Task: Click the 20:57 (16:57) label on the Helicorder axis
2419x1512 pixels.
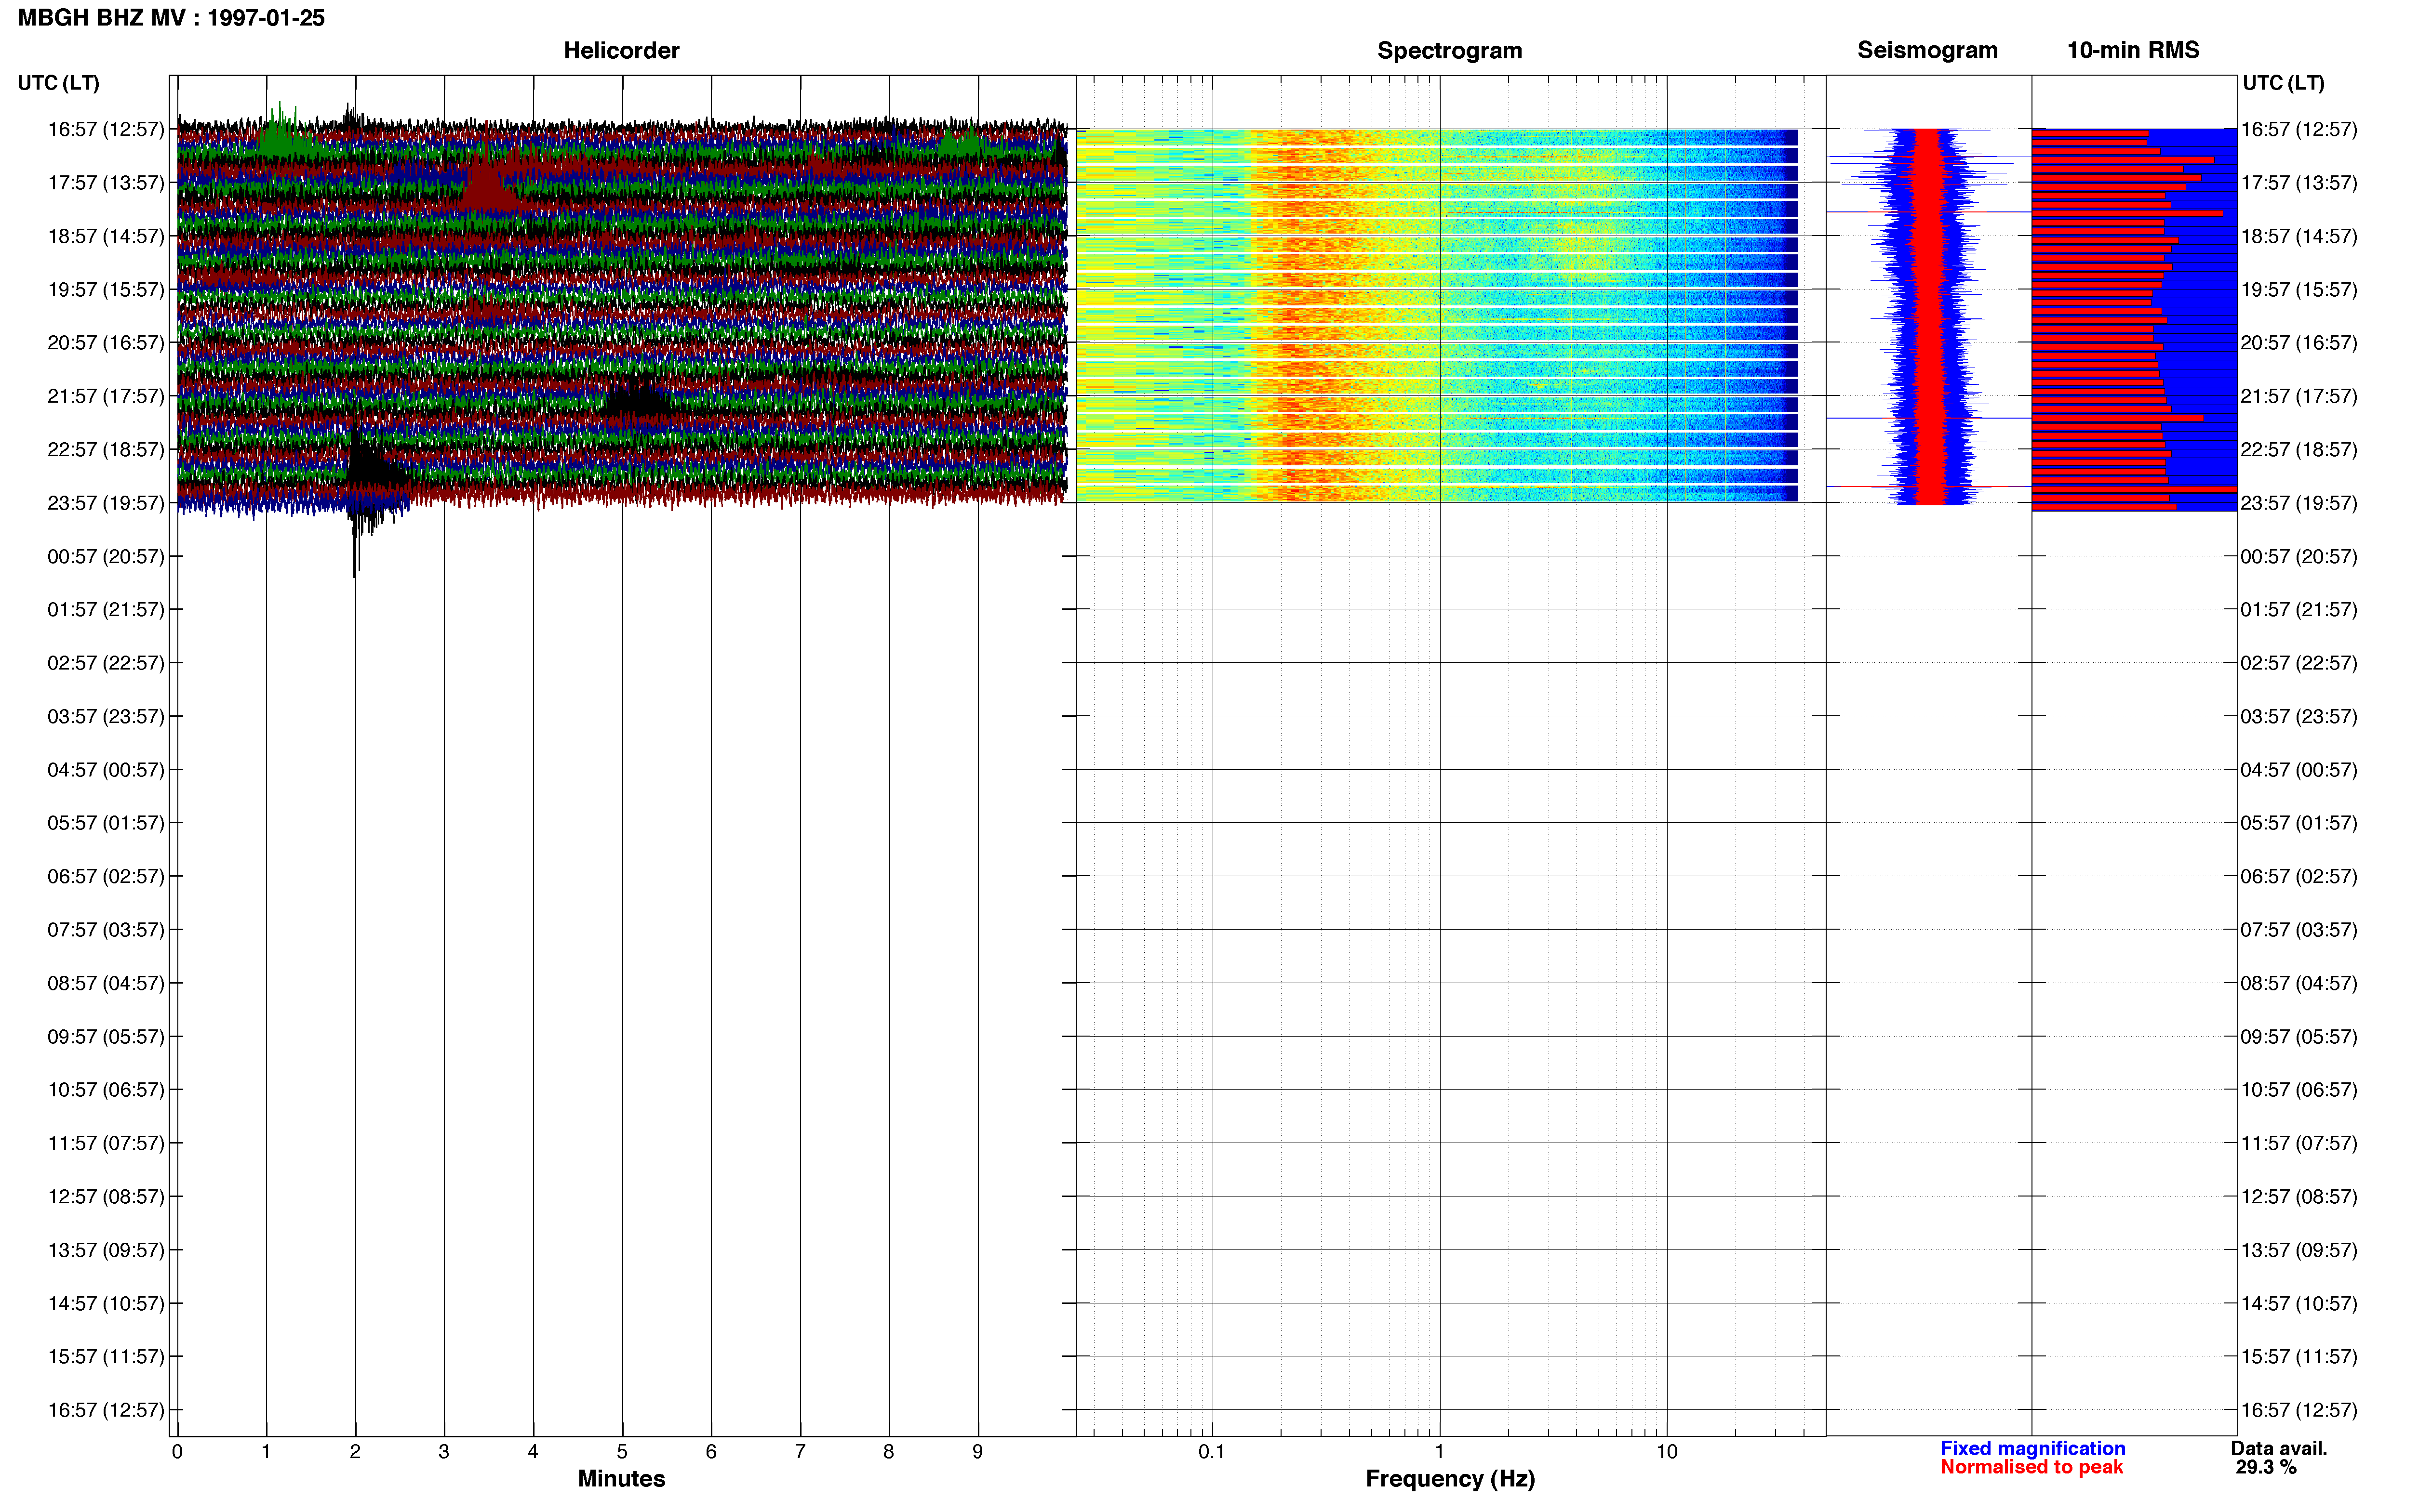Action: pos(106,343)
